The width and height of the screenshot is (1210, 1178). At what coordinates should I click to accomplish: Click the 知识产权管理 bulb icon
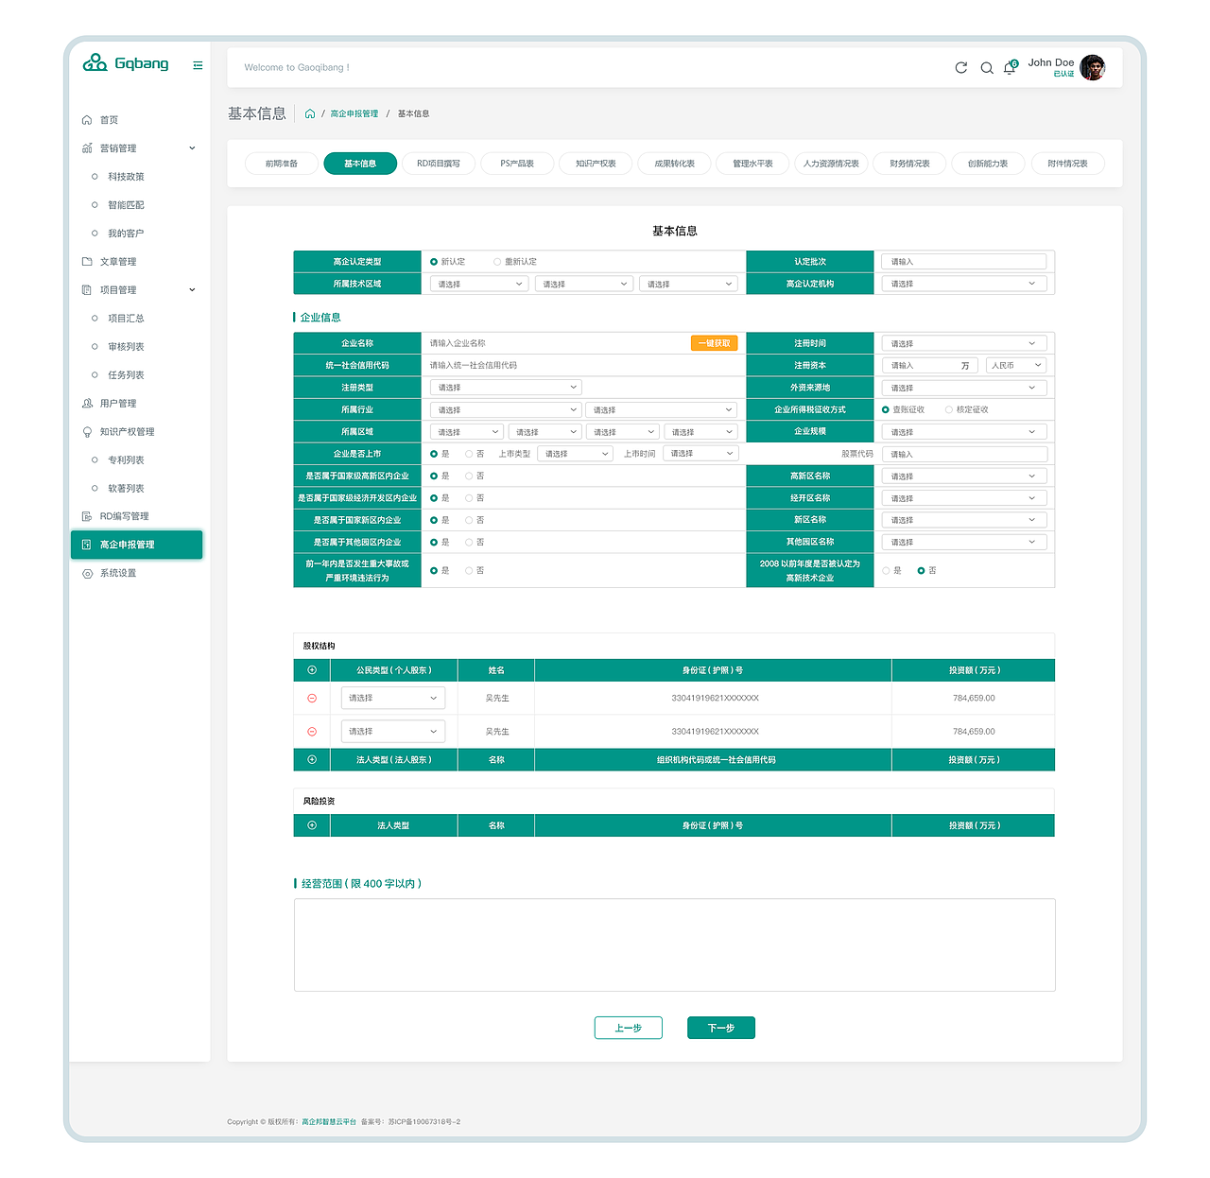click(87, 432)
